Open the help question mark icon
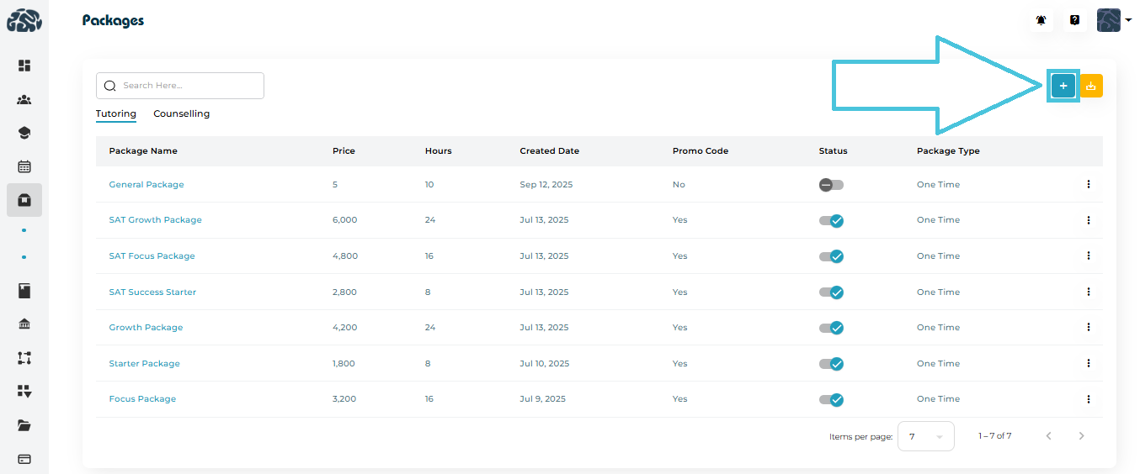Image resolution: width=1140 pixels, height=474 pixels. (x=1074, y=21)
